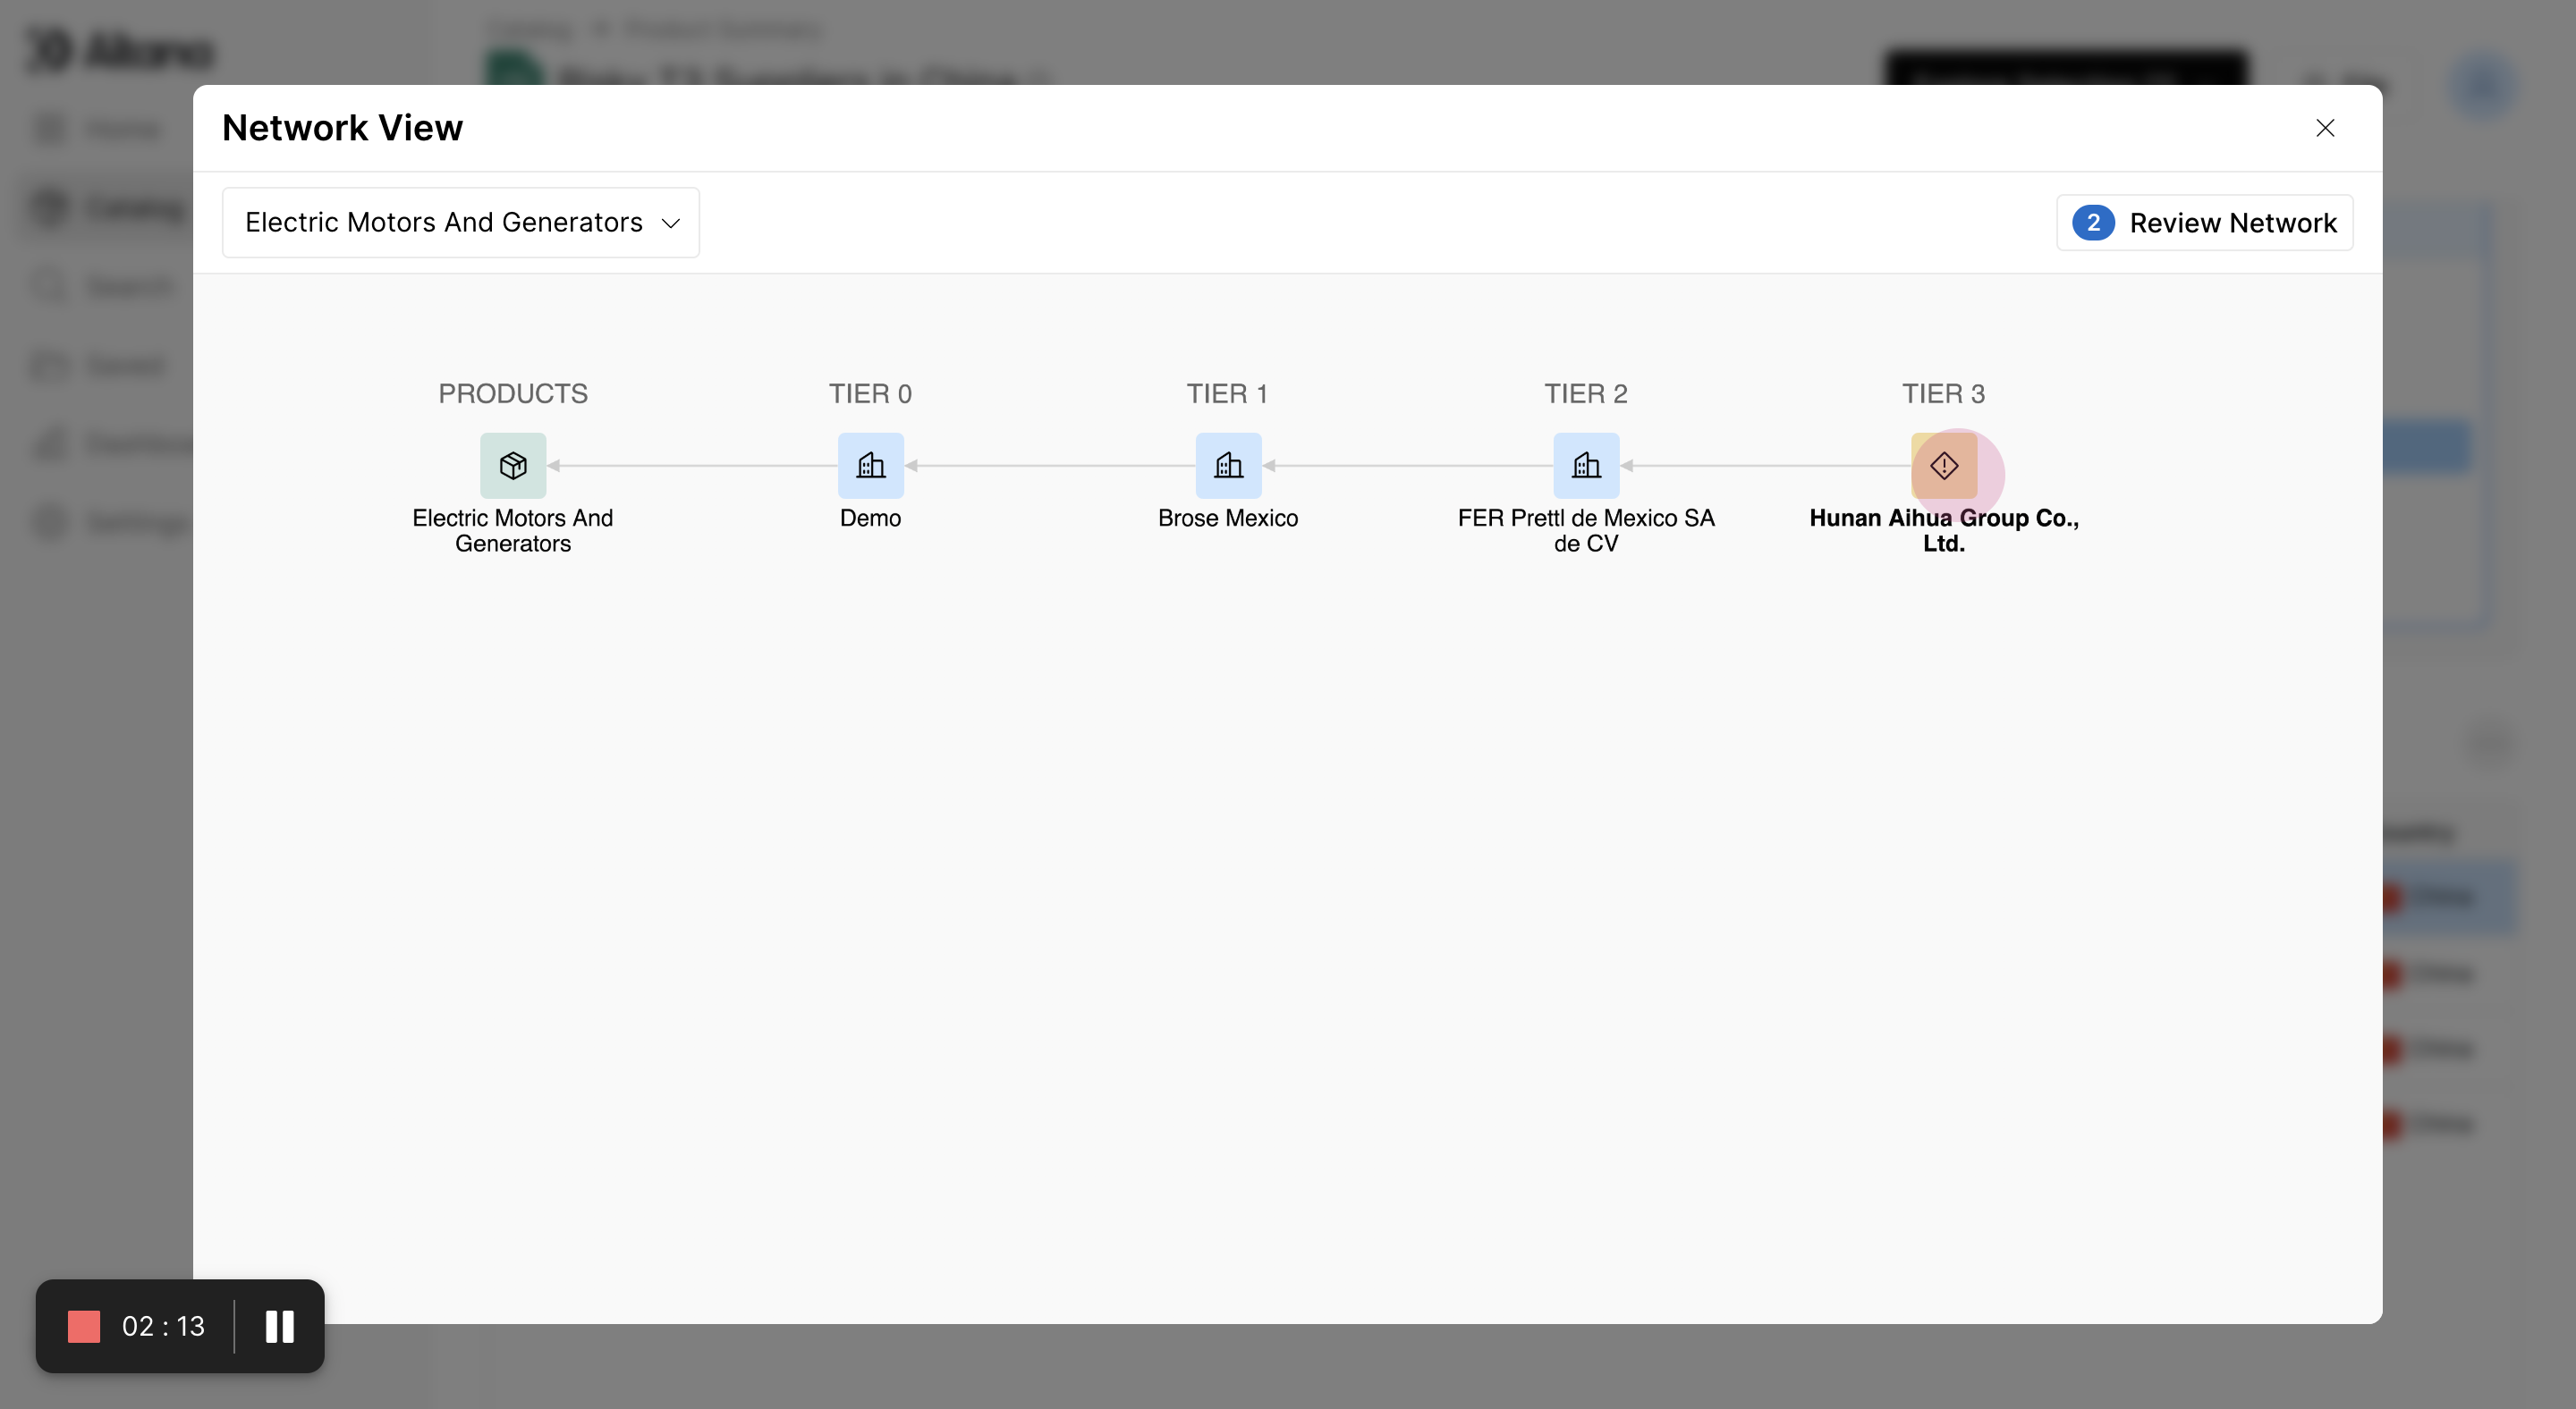Click the Electric Motors product box icon
The image size is (2576, 1409).
pyautogui.click(x=513, y=466)
